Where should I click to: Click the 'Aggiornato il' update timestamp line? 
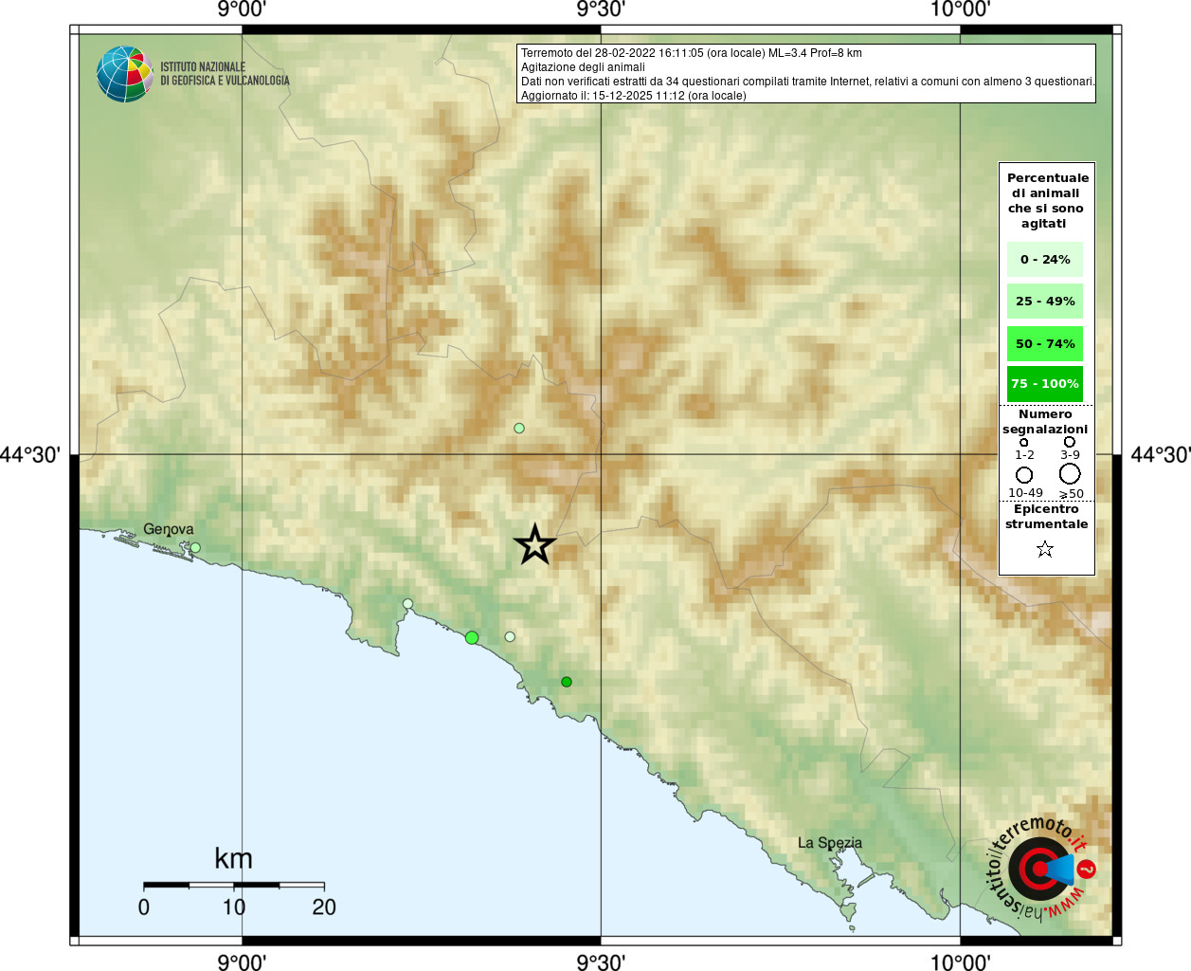pos(634,96)
